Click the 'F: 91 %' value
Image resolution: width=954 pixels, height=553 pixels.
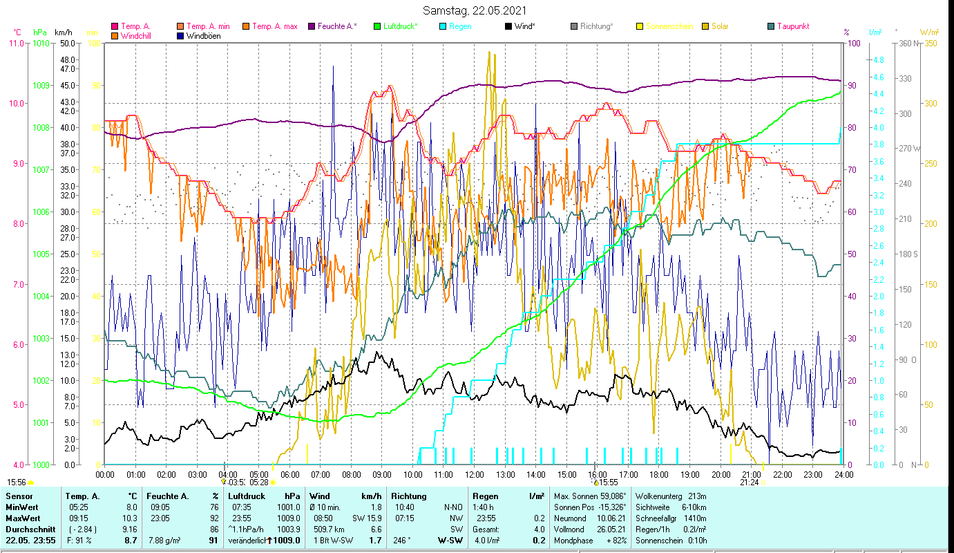pyautogui.click(x=79, y=541)
